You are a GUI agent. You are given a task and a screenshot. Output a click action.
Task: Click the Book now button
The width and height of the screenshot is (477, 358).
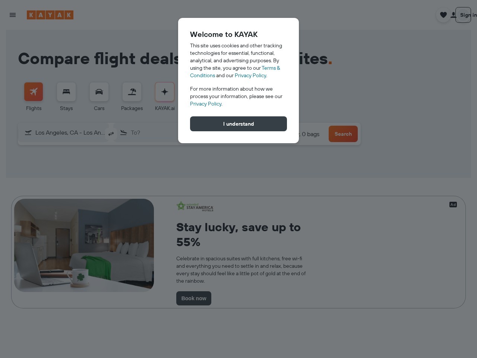pyautogui.click(x=194, y=298)
